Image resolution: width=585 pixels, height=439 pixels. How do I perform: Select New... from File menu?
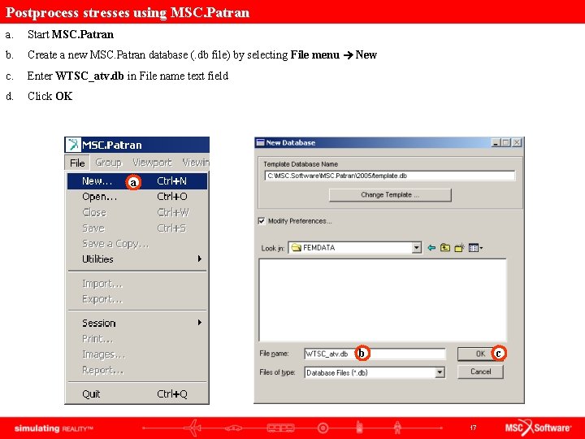137,181
